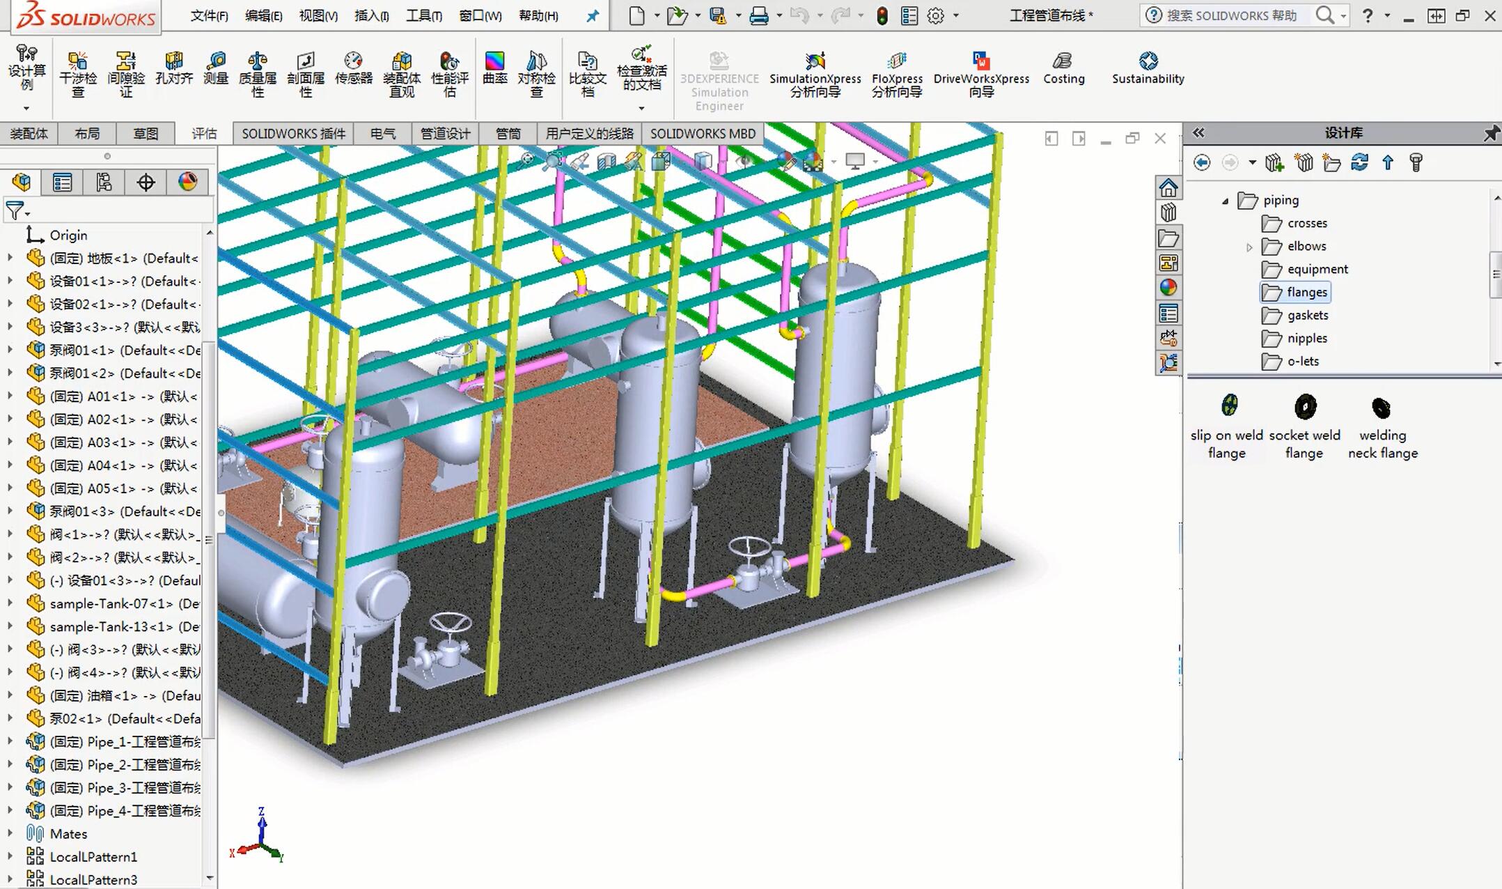Open the task pane home resources tab

pos(1168,188)
